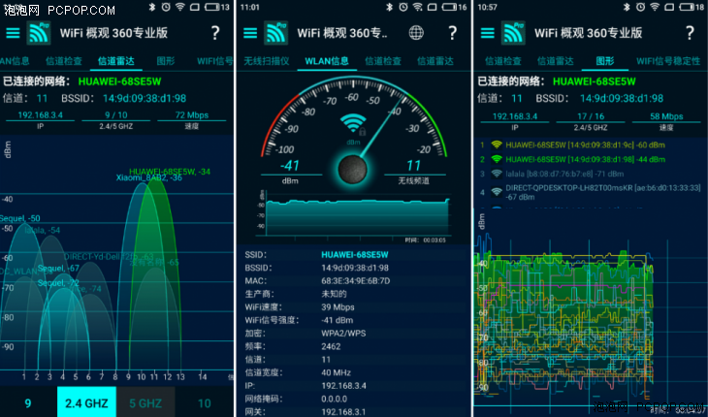
Task: Open the 图形 tab in left screen
Action: [166, 61]
